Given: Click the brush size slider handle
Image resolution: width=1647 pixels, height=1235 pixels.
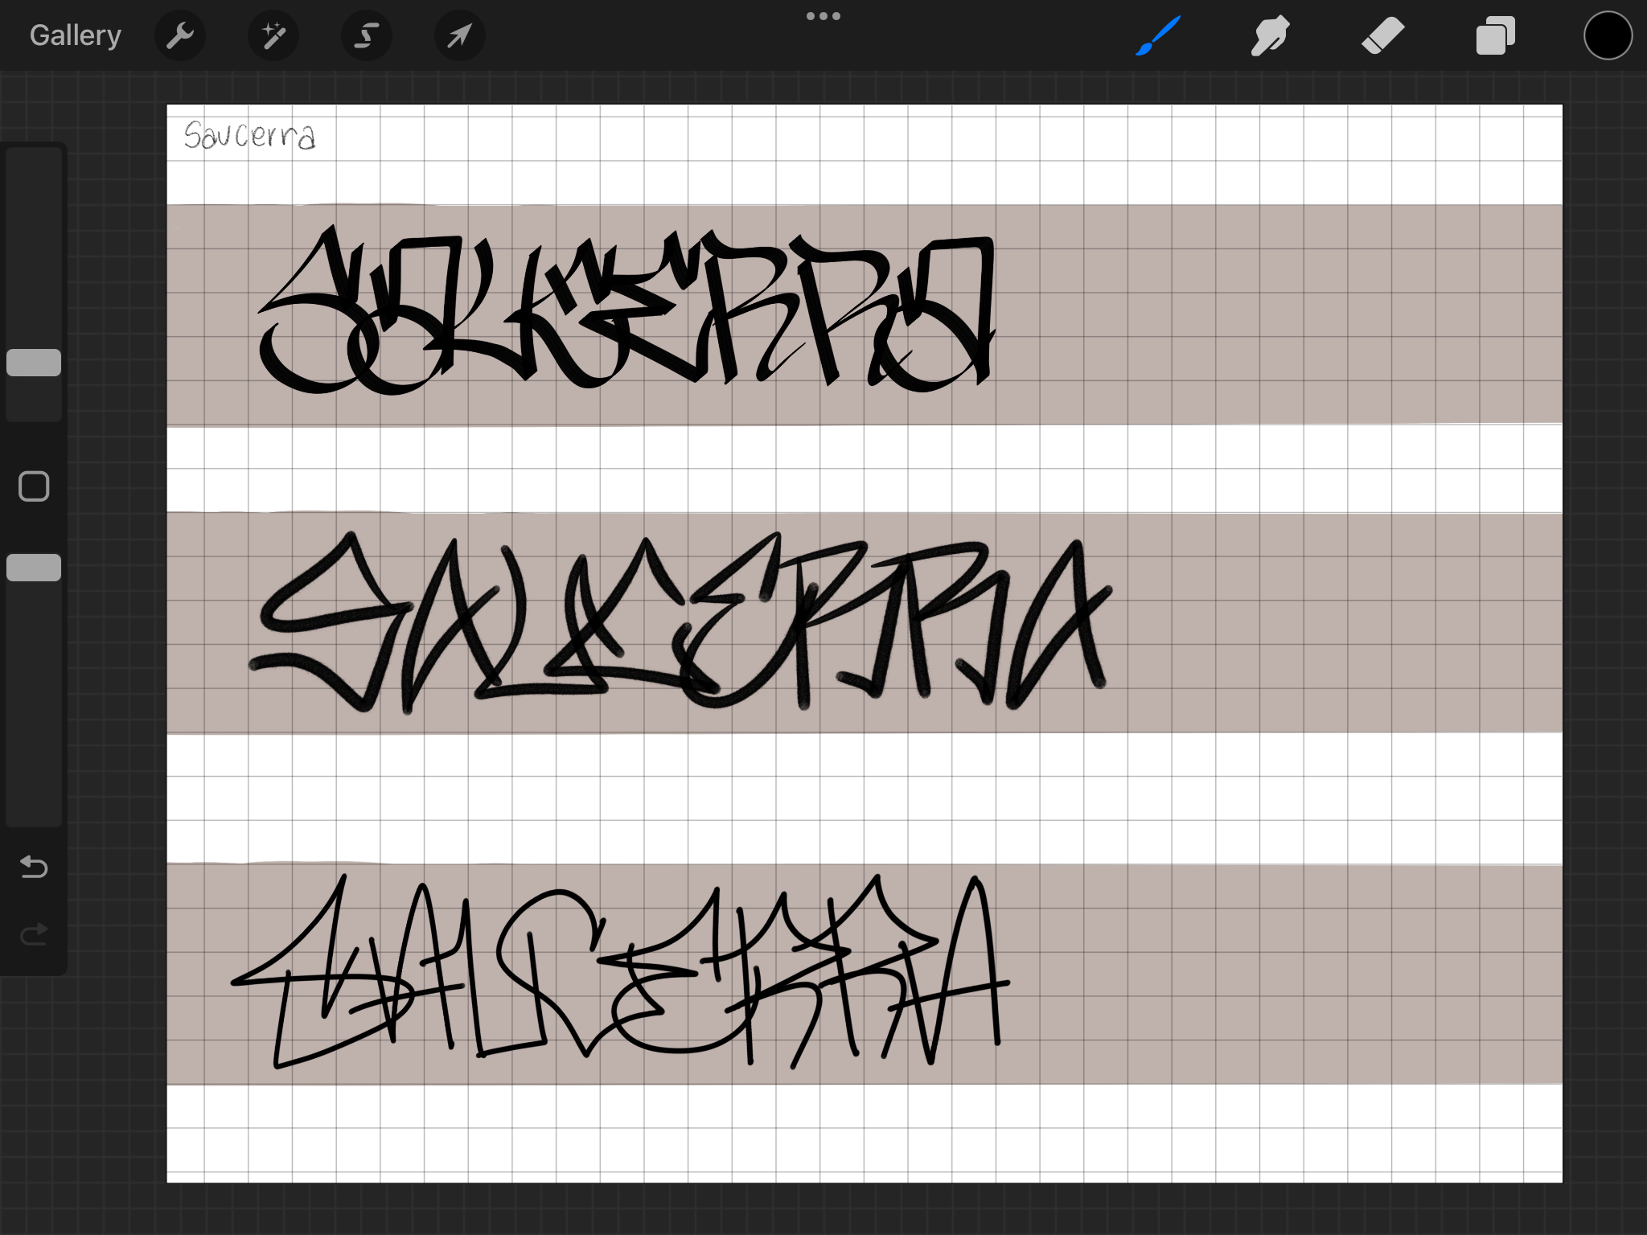Looking at the screenshot, I should tap(34, 363).
